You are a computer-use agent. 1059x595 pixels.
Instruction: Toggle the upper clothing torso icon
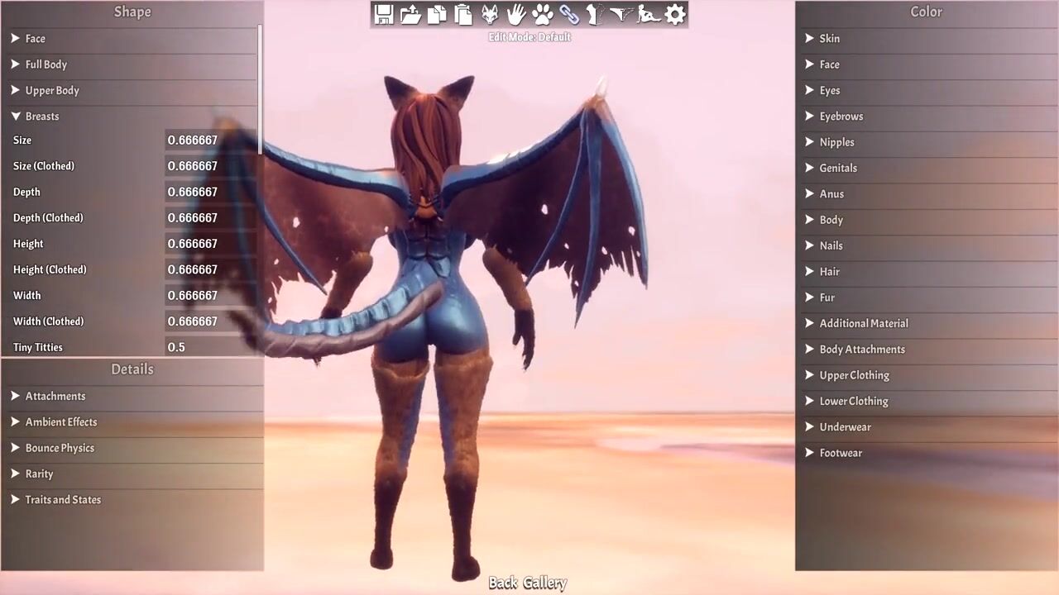[594, 14]
